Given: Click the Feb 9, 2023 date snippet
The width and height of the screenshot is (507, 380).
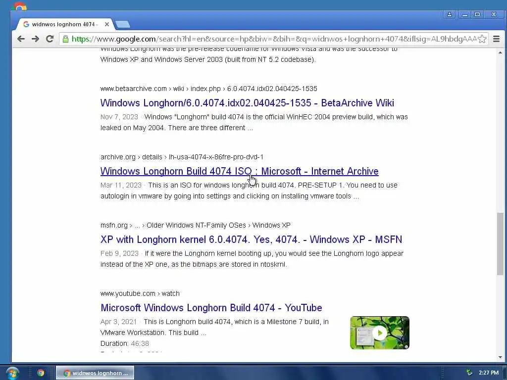Looking at the screenshot, I should click(119, 253).
